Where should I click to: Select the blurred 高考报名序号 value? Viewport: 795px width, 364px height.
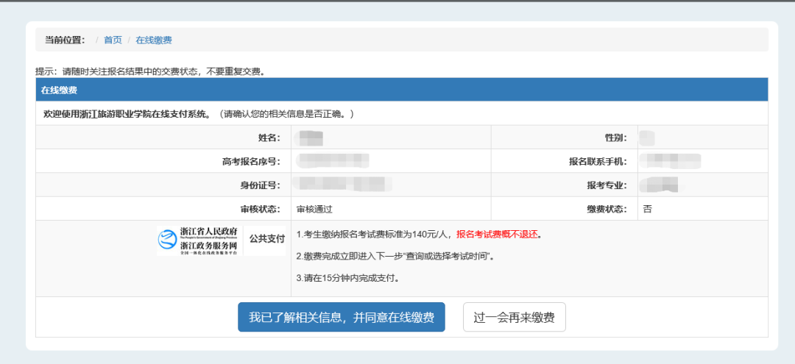pos(333,161)
